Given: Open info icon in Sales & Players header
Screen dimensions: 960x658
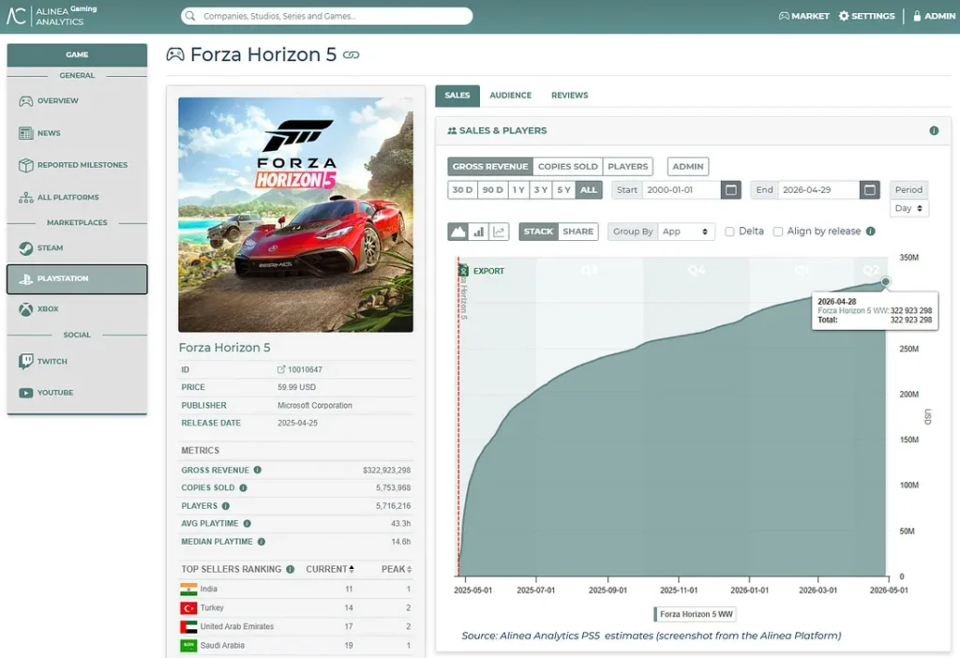Looking at the screenshot, I should (934, 130).
